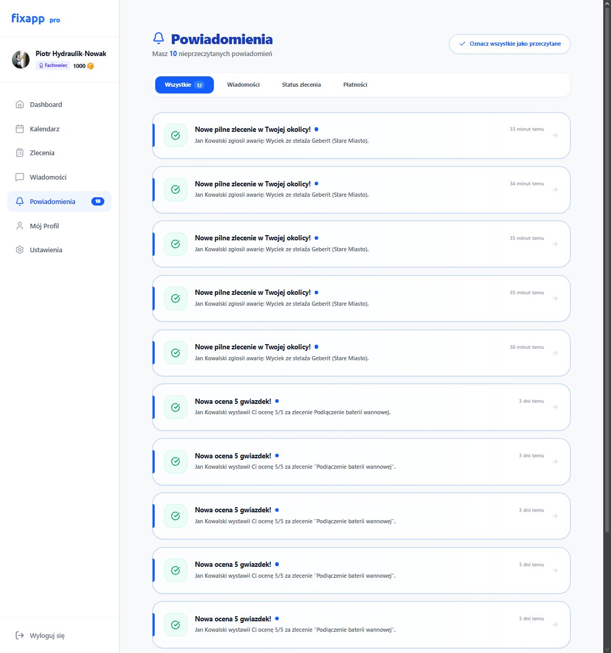This screenshot has height=653, width=611.
Task: Click check icon on the 36 minut temu notification
Action: click(175, 353)
